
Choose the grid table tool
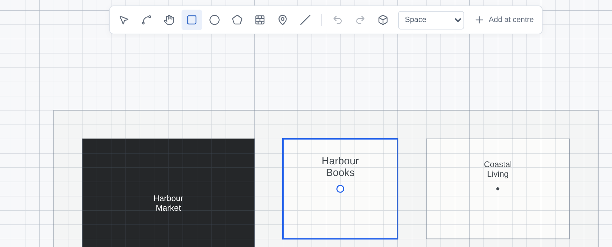click(x=260, y=20)
